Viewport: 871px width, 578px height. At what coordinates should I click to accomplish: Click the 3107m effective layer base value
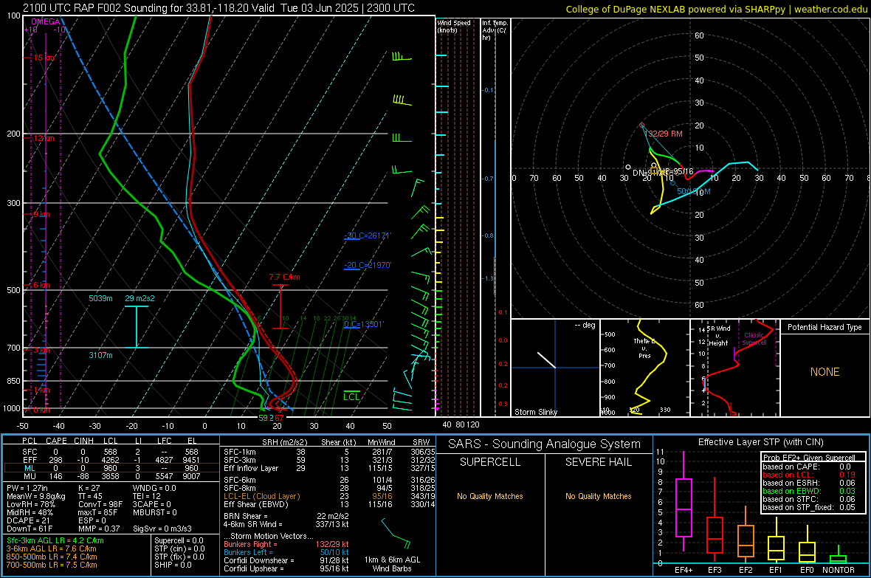click(x=100, y=355)
